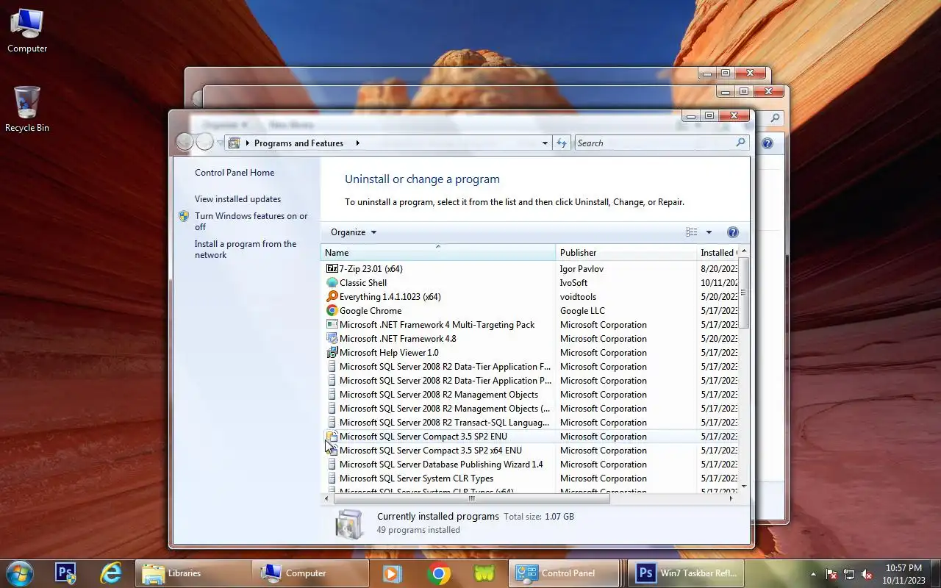
Task: Select Microsoft SQL Server System CLR Types row
Action: coord(529,478)
